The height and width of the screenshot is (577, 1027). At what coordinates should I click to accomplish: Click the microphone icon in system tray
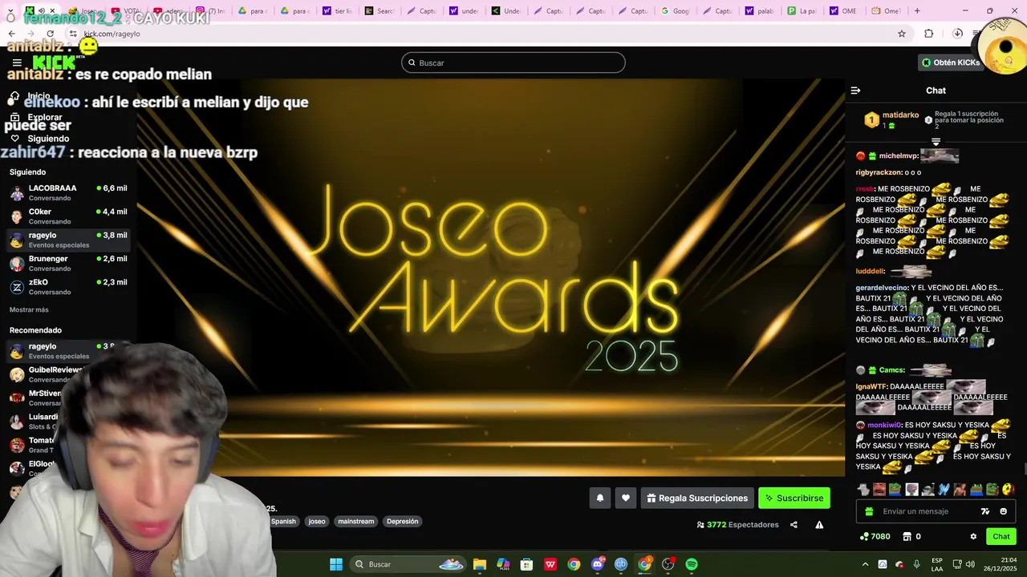coord(916,564)
